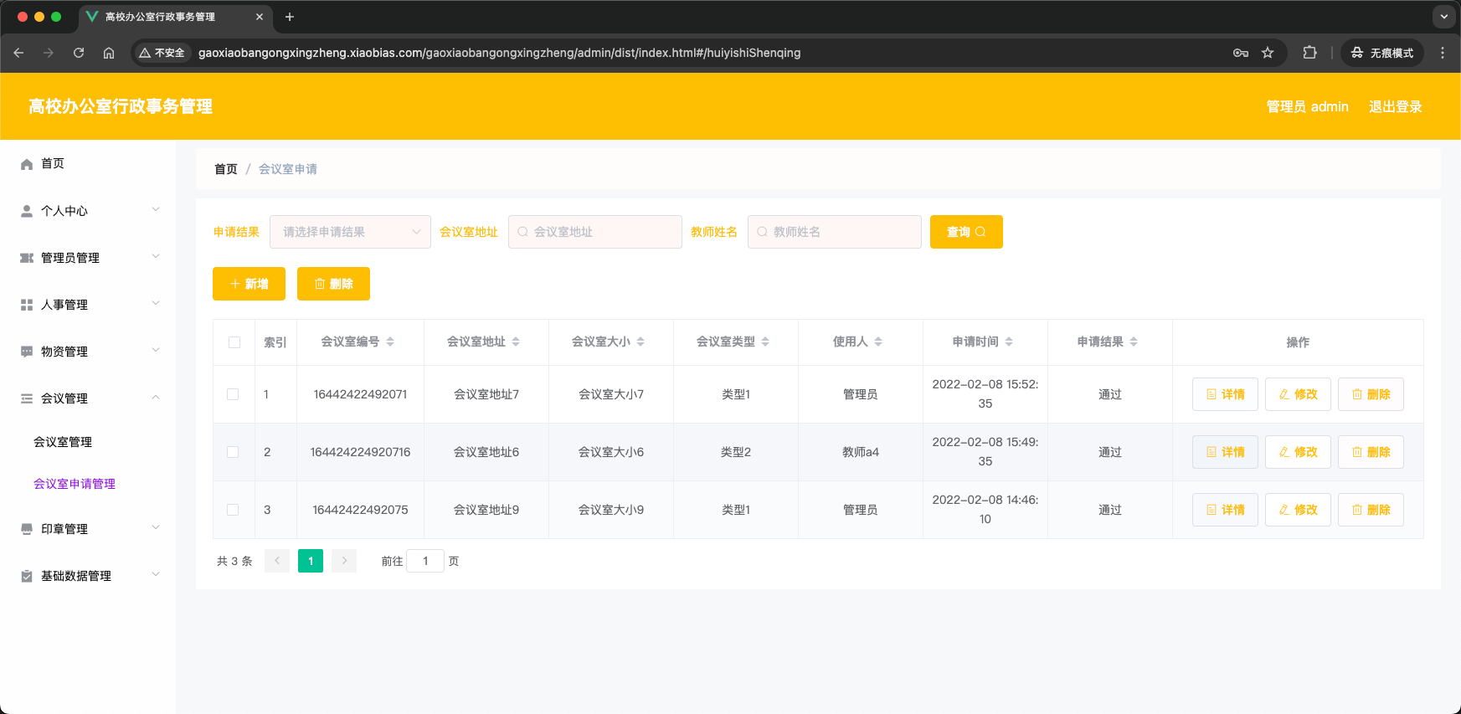The image size is (1461, 714).
Task: Expand the 印章管理 menu chevron
Action: [x=156, y=527]
